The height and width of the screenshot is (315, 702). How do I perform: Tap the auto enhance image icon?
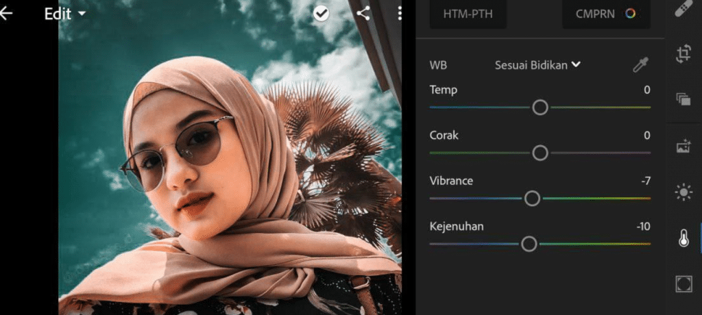coord(683,146)
